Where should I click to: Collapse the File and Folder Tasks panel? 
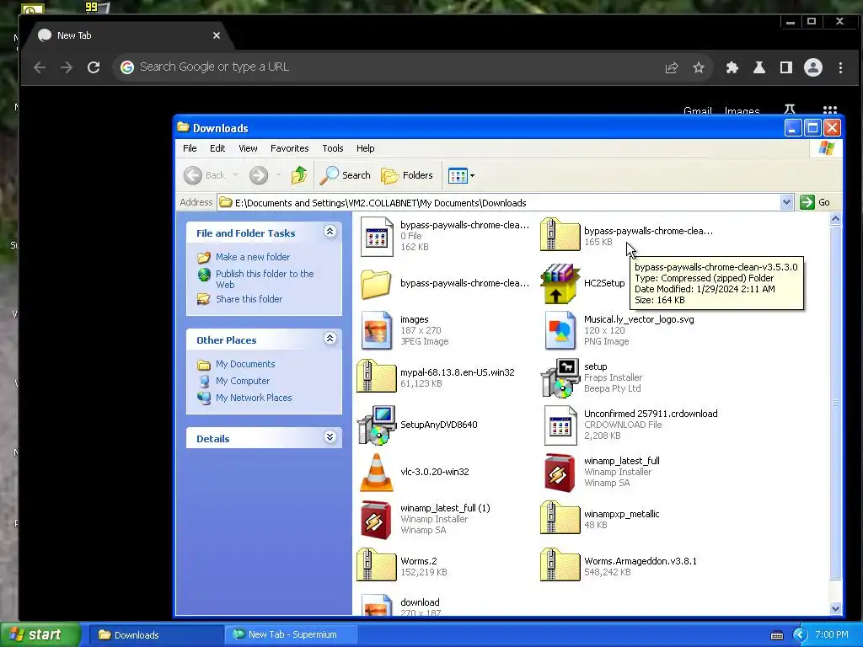[x=330, y=232]
